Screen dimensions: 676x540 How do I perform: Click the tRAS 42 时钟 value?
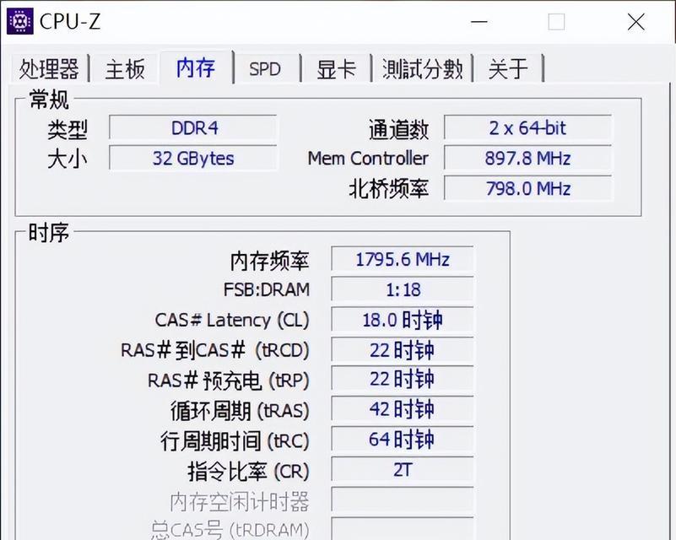403,409
